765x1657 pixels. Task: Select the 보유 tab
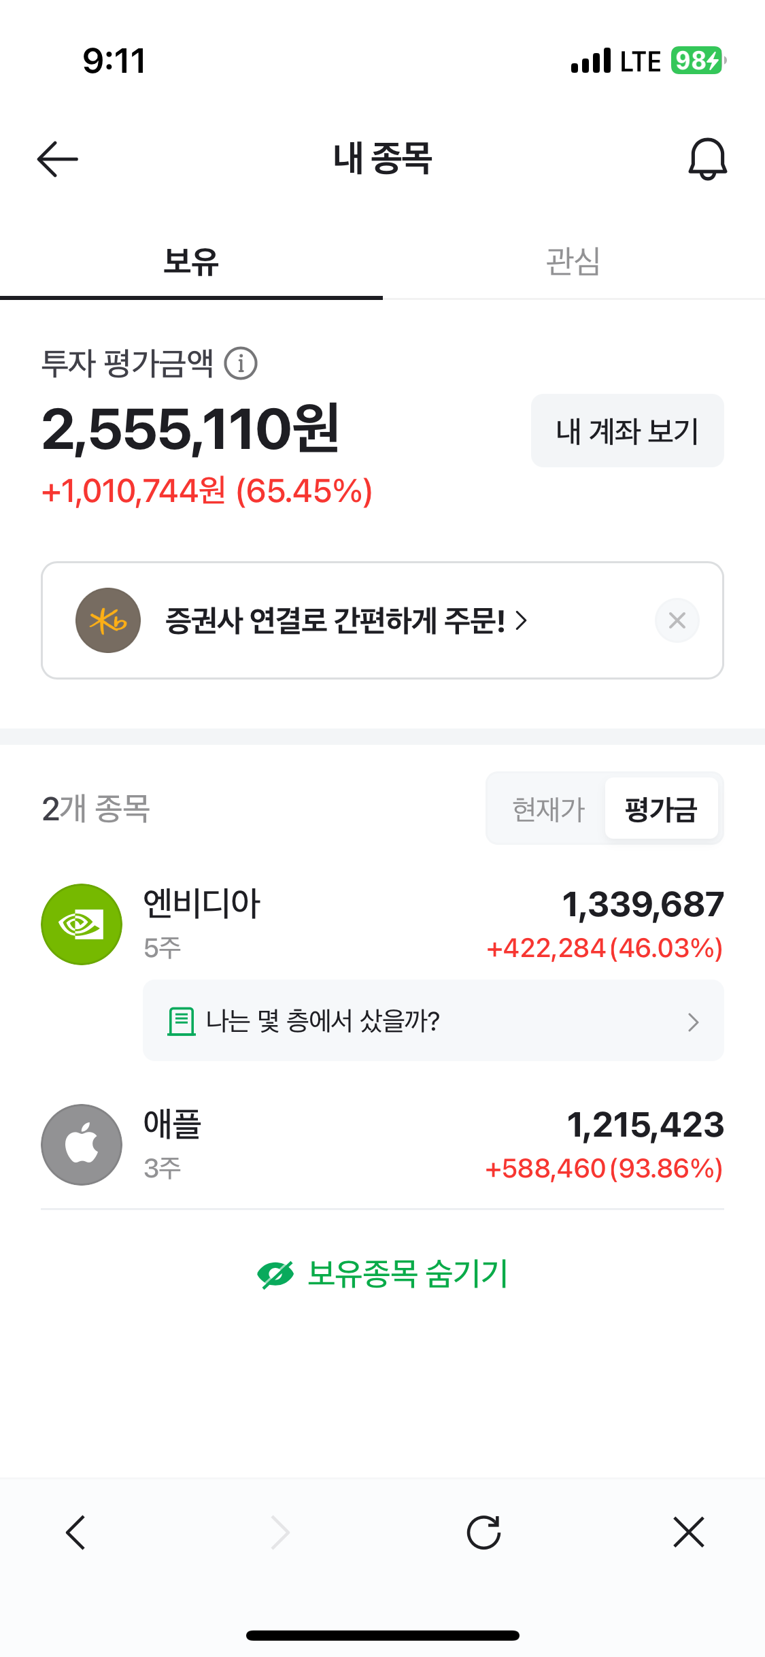point(191,262)
